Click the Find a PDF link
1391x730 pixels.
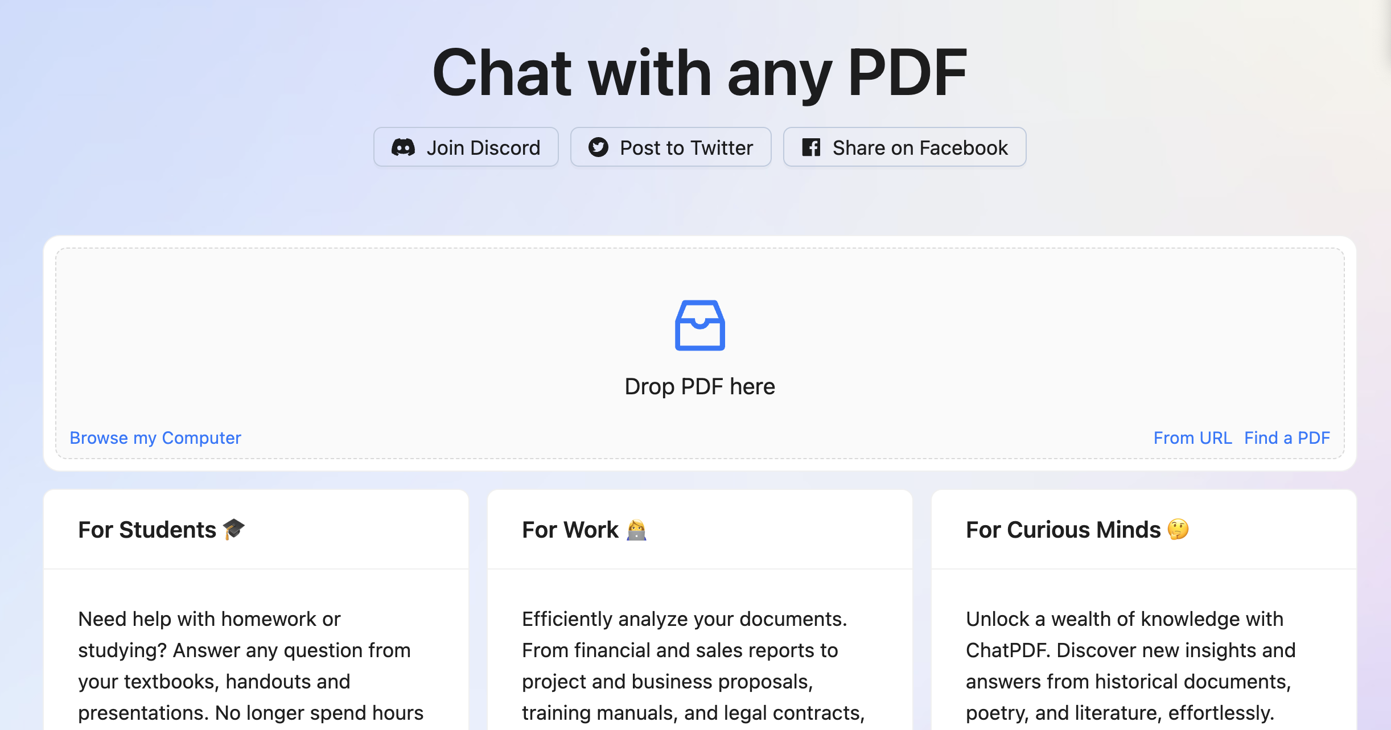point(1287,438)
